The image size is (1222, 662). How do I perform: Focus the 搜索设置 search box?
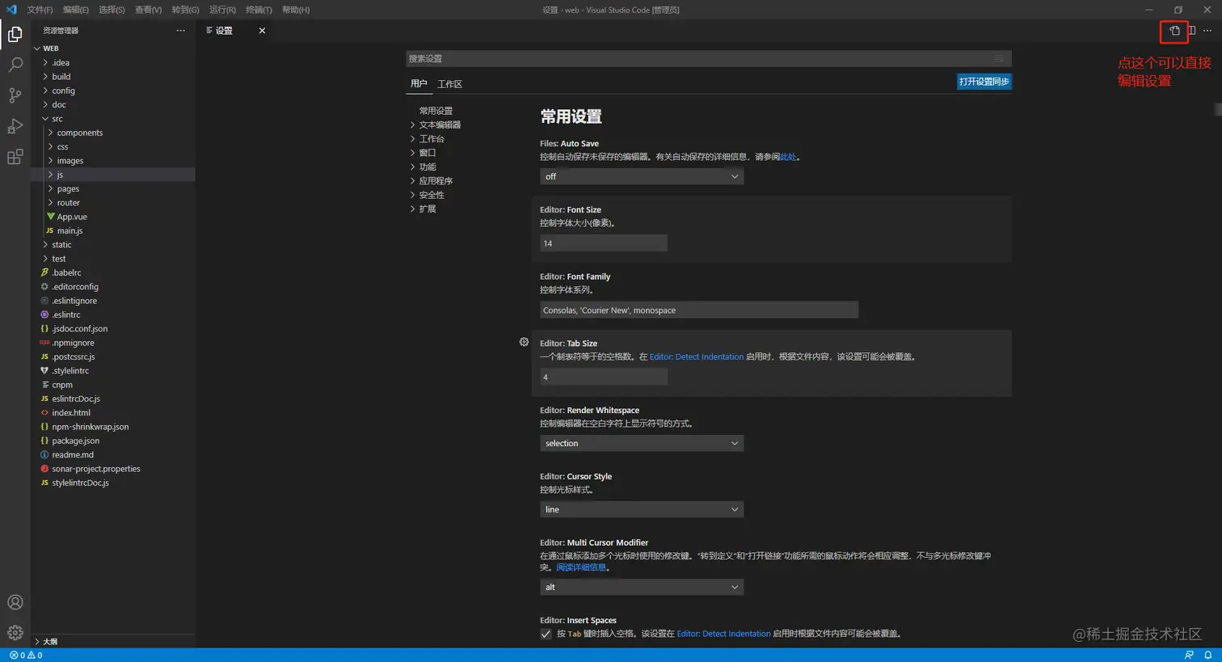(708, 59)
